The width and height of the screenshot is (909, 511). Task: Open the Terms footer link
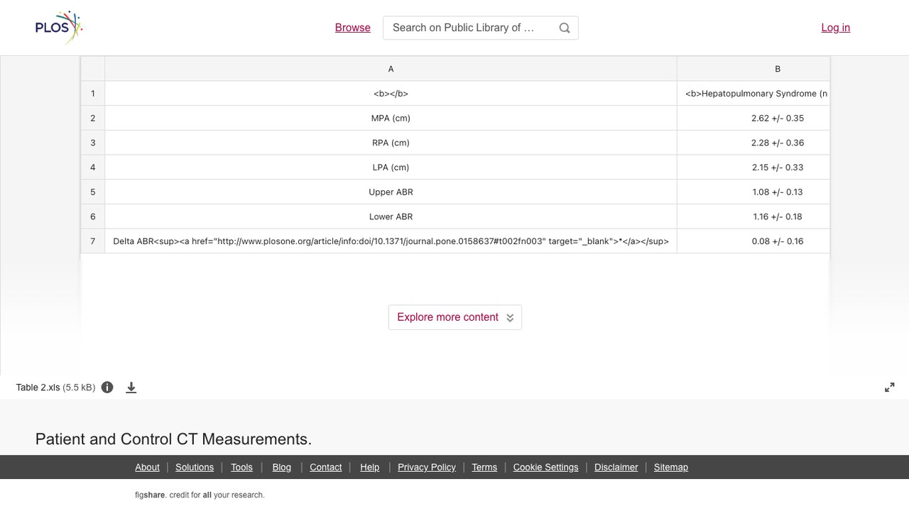[484, 467]
